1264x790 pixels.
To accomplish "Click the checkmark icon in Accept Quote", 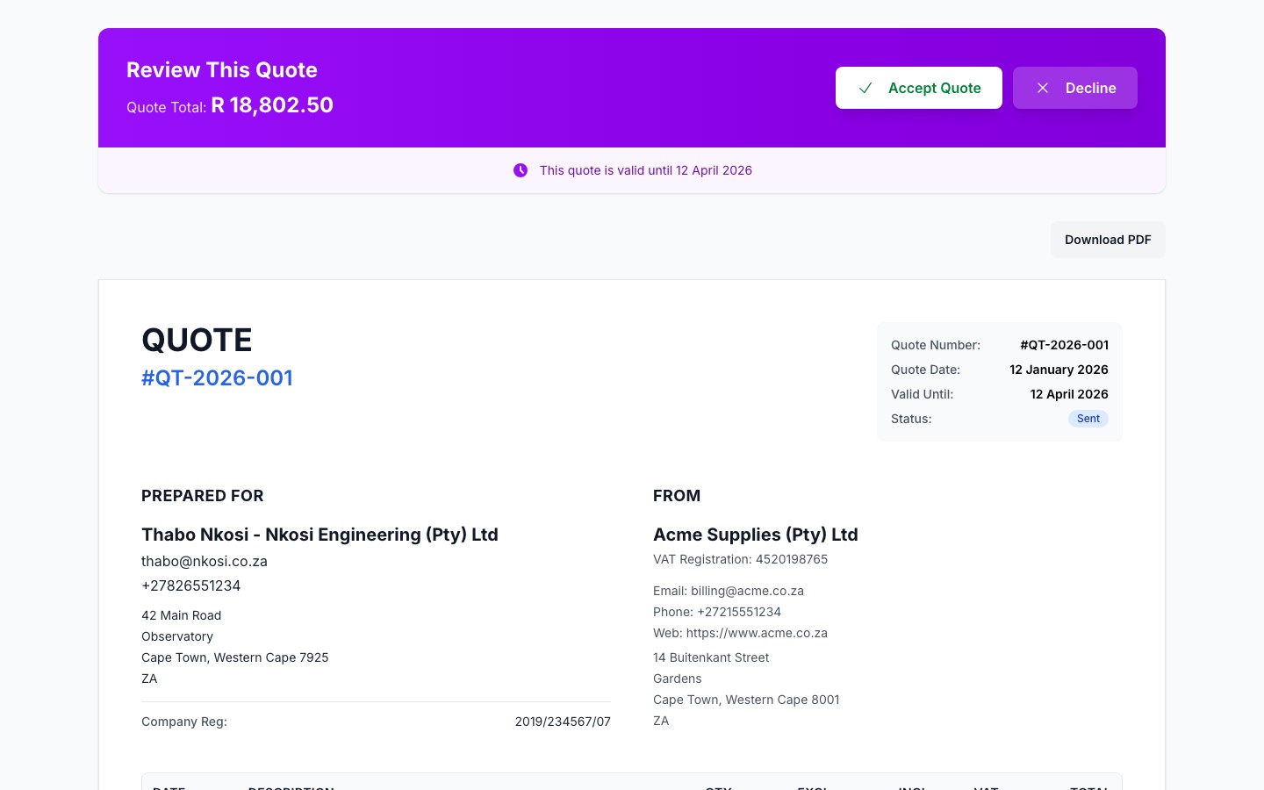I will [x=865, y=88].
